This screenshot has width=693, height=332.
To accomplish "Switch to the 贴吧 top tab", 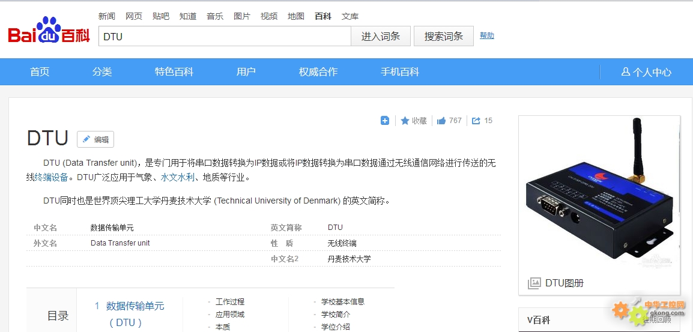I will (x=161, y=16).
